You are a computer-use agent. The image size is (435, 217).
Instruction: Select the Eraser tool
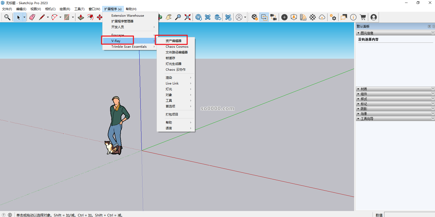[x=32, y=17]
